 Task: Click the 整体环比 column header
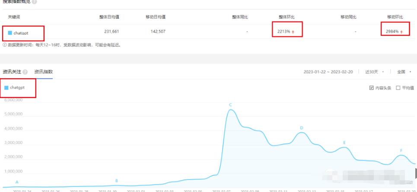286,17
